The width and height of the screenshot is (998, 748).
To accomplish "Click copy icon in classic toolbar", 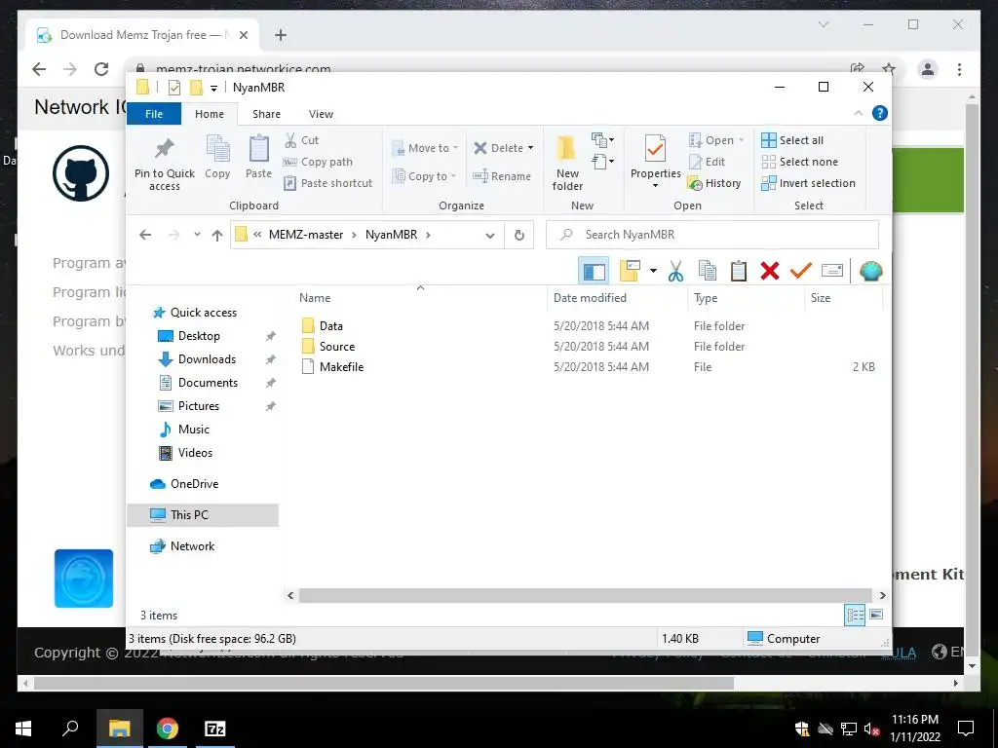I will (x=708, y=271).
